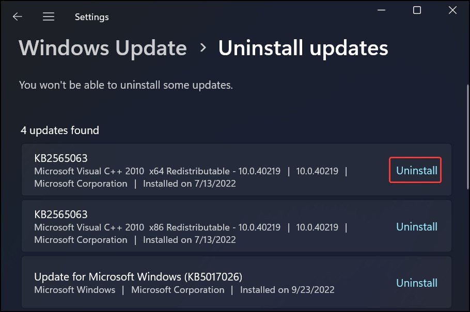Viewport: 470px width, 312px height.
Task: Click the Settings window title text
Action: (x=91, y=17)
